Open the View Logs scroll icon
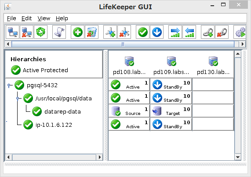 tap(59, 32)
